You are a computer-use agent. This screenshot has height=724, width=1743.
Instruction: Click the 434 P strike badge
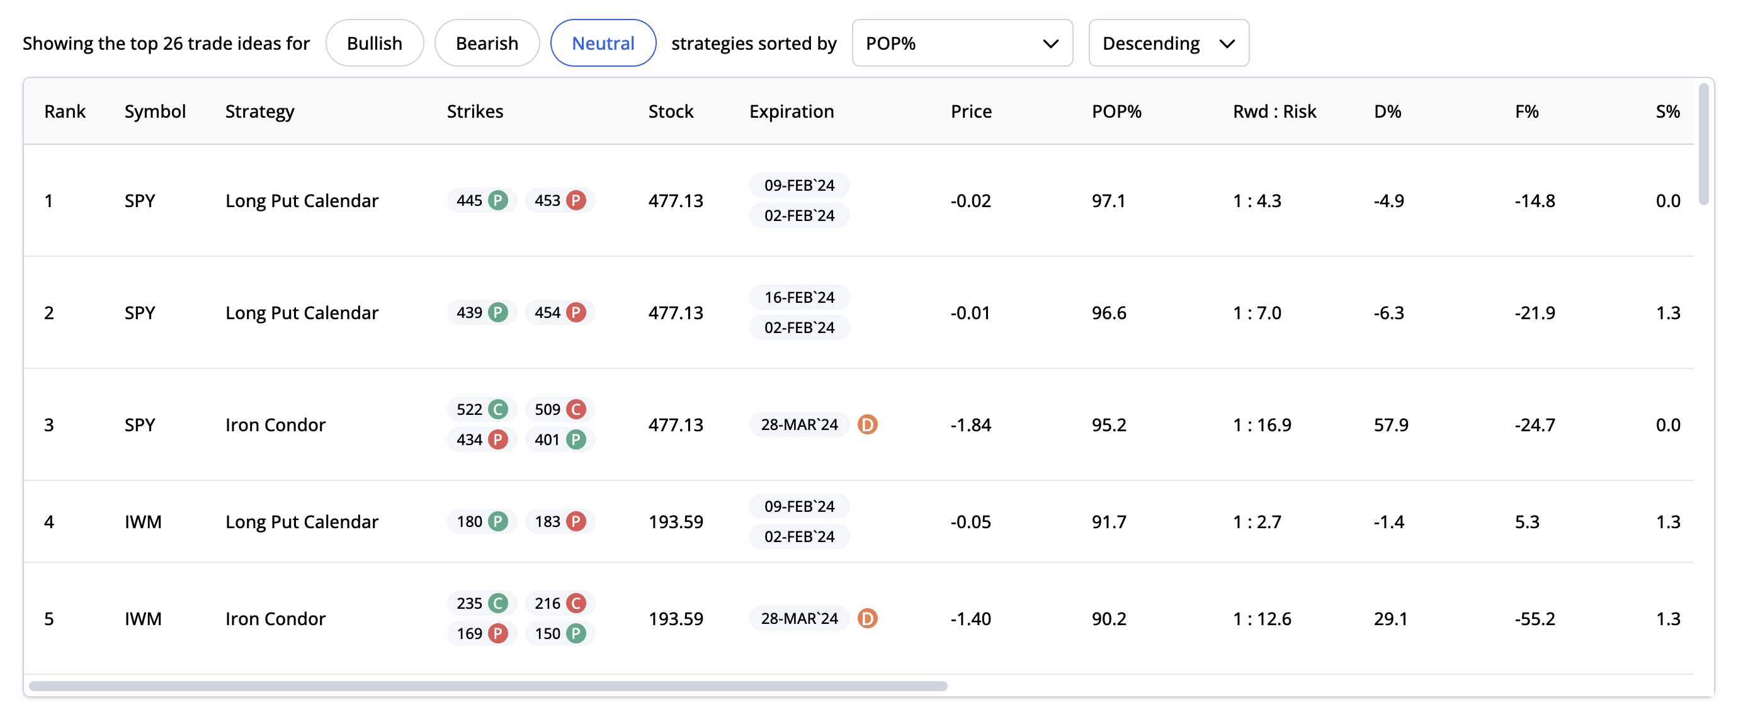[482, 440]
